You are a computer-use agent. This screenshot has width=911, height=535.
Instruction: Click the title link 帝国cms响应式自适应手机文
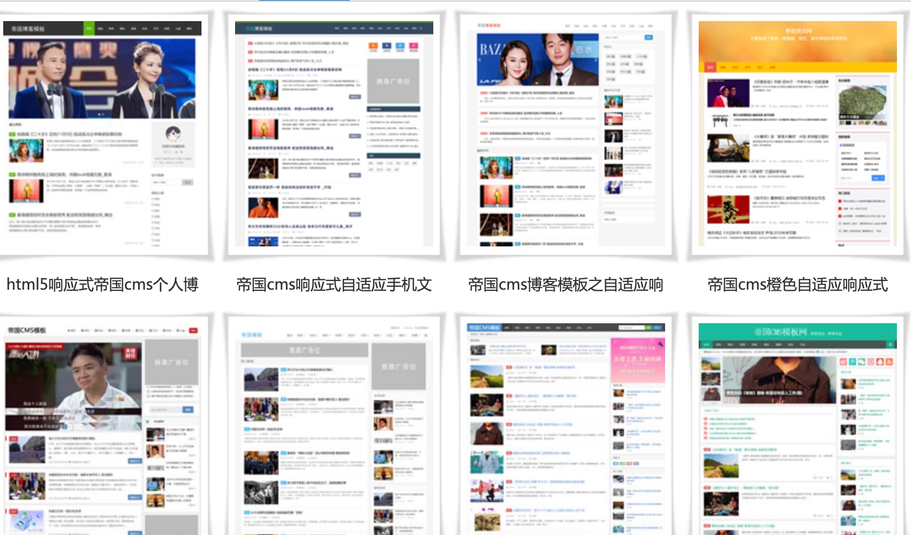pos(334,284)
